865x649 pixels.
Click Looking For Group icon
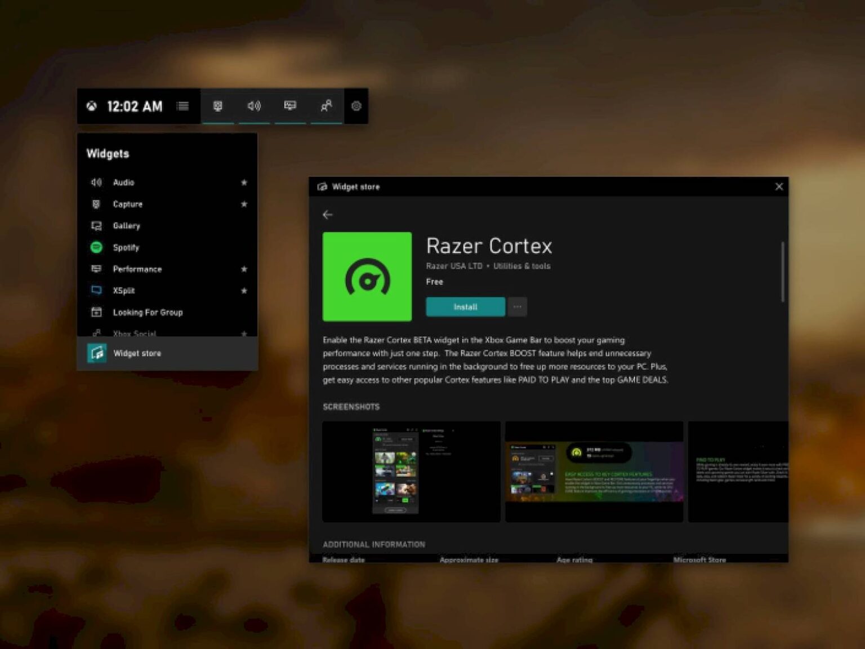pyautogui.click(x=96, y=312)
